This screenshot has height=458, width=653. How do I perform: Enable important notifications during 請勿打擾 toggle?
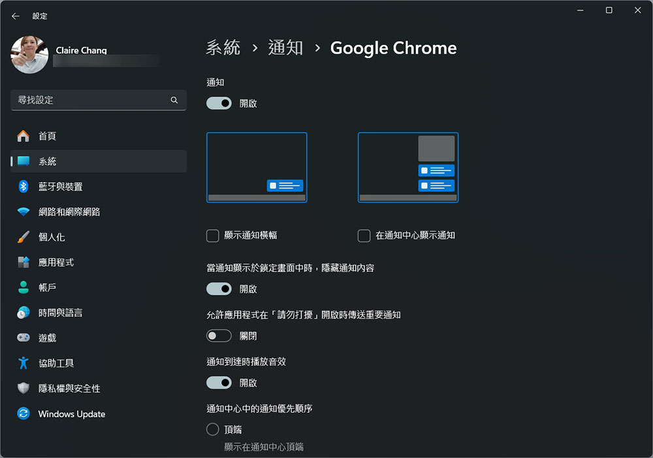tap(219, 336)
